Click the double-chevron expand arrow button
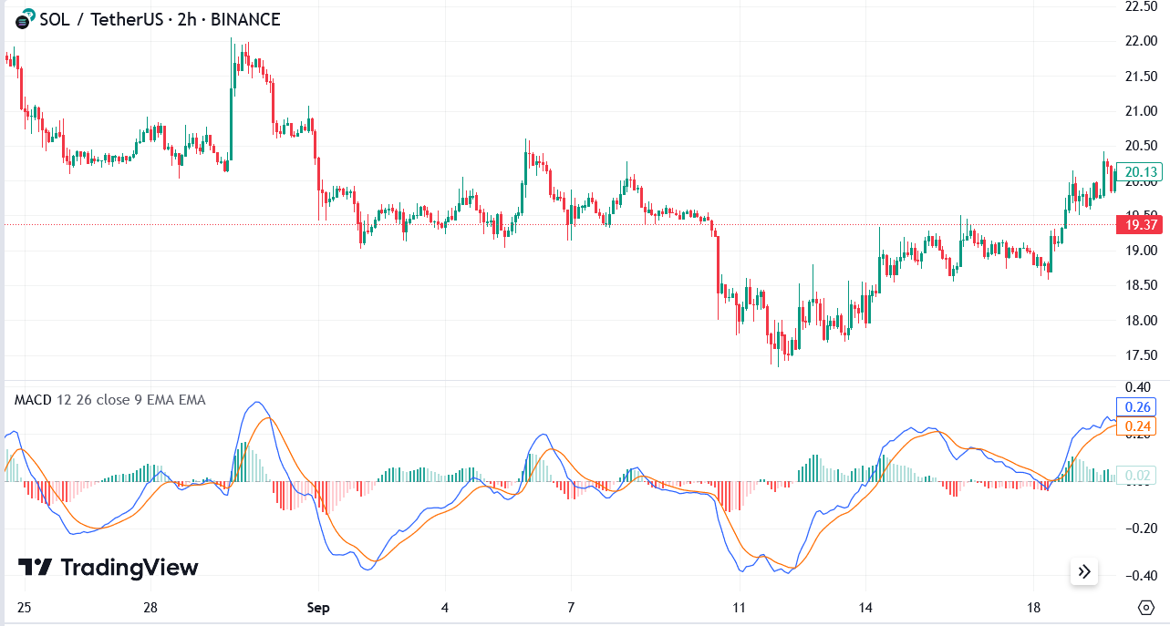 click(x=1083, y=571)
